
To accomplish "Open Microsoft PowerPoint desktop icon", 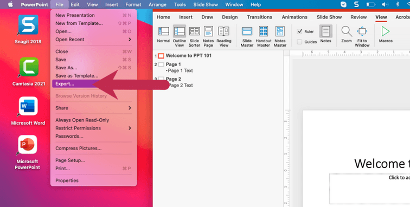I will click(28, 152).
